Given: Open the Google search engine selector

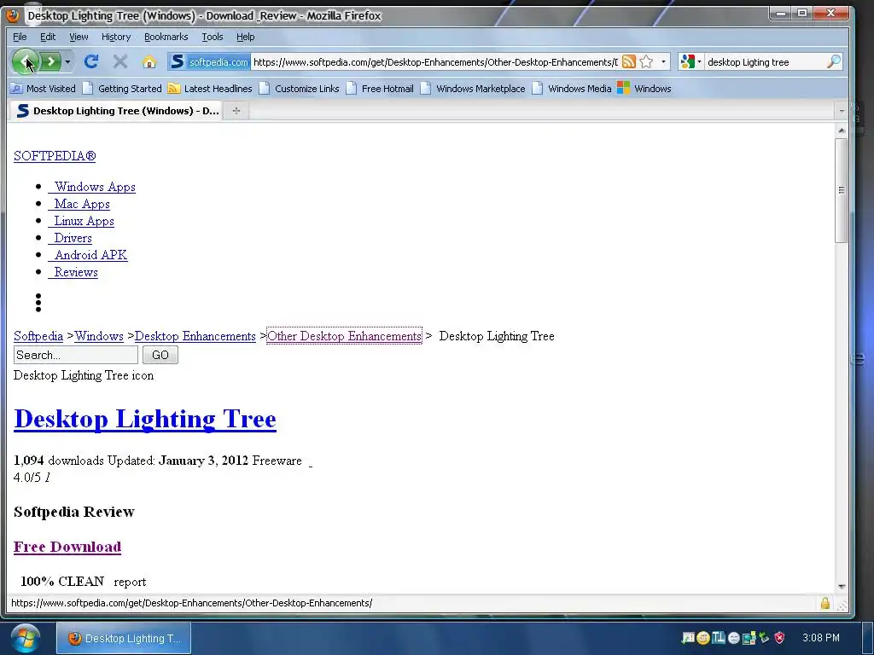Looking at the screenshot, I should (x=691, y=61).
